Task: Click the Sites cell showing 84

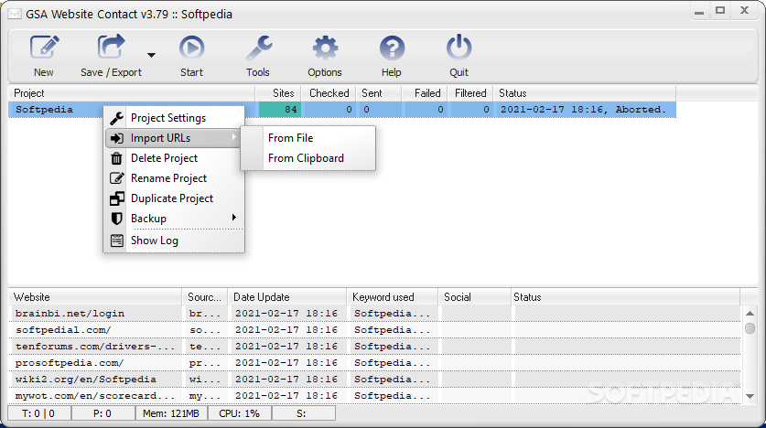Action: point(280,110)
